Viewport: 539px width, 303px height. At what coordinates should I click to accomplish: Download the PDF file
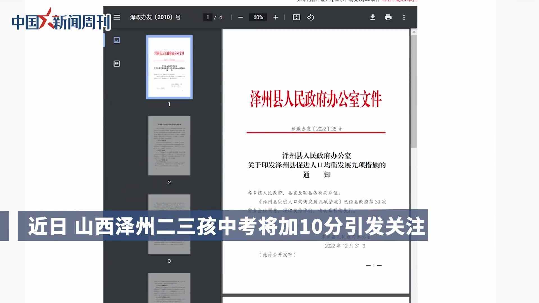372,17
